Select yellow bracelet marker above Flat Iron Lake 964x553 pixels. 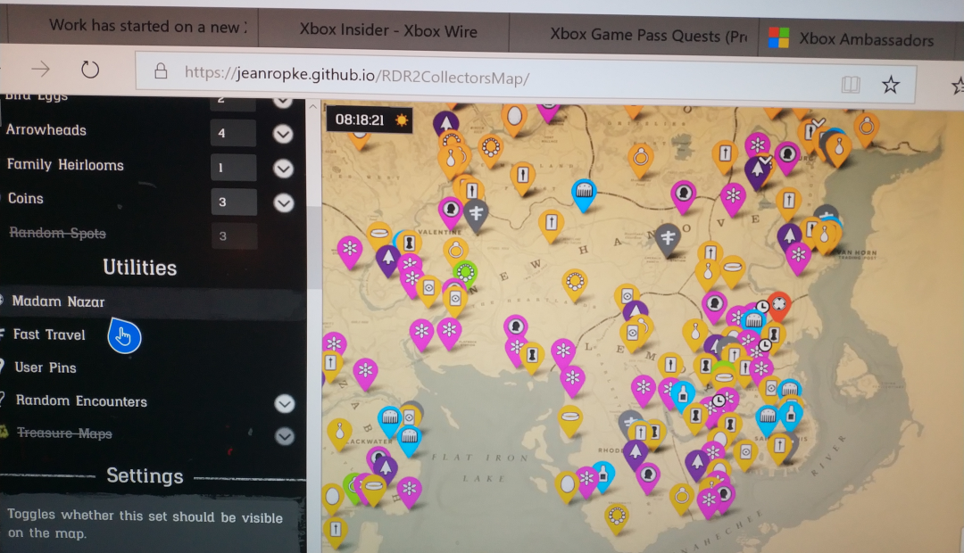click(569, 418)
